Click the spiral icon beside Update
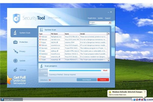 tap(15, 61)
